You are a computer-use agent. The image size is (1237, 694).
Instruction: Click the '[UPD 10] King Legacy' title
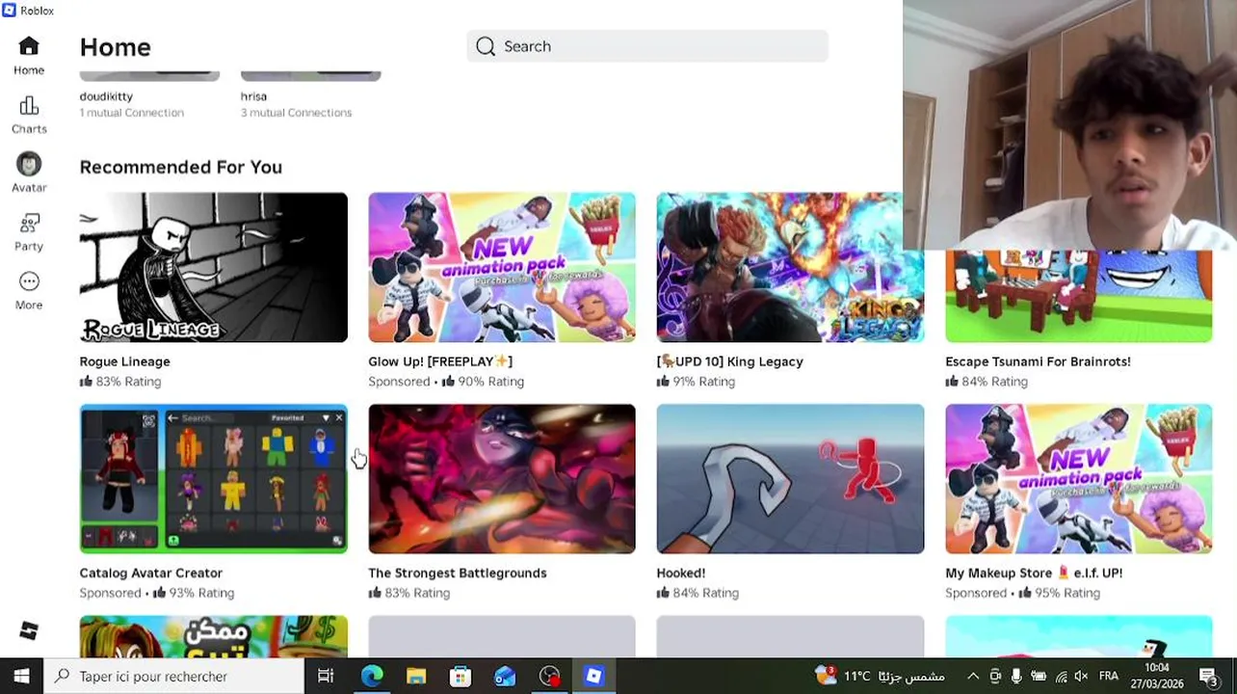(x=730, y=361)
